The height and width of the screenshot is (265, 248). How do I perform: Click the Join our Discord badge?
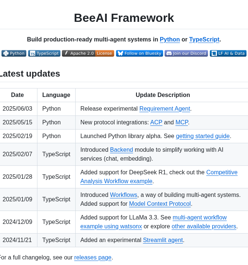coord(186,53)
